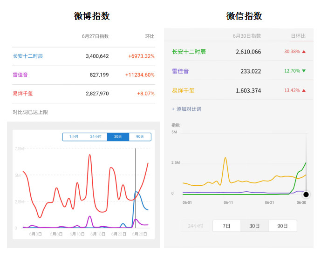Click the 环比 header in Weibo table
The width and height of the screenshot is (321, 256).
click(150, 36)
